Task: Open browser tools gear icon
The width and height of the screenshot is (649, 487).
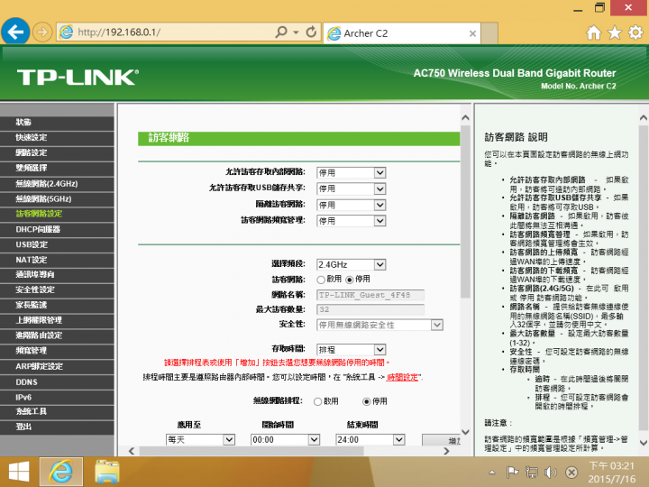Action: click(x=635, y=32)
